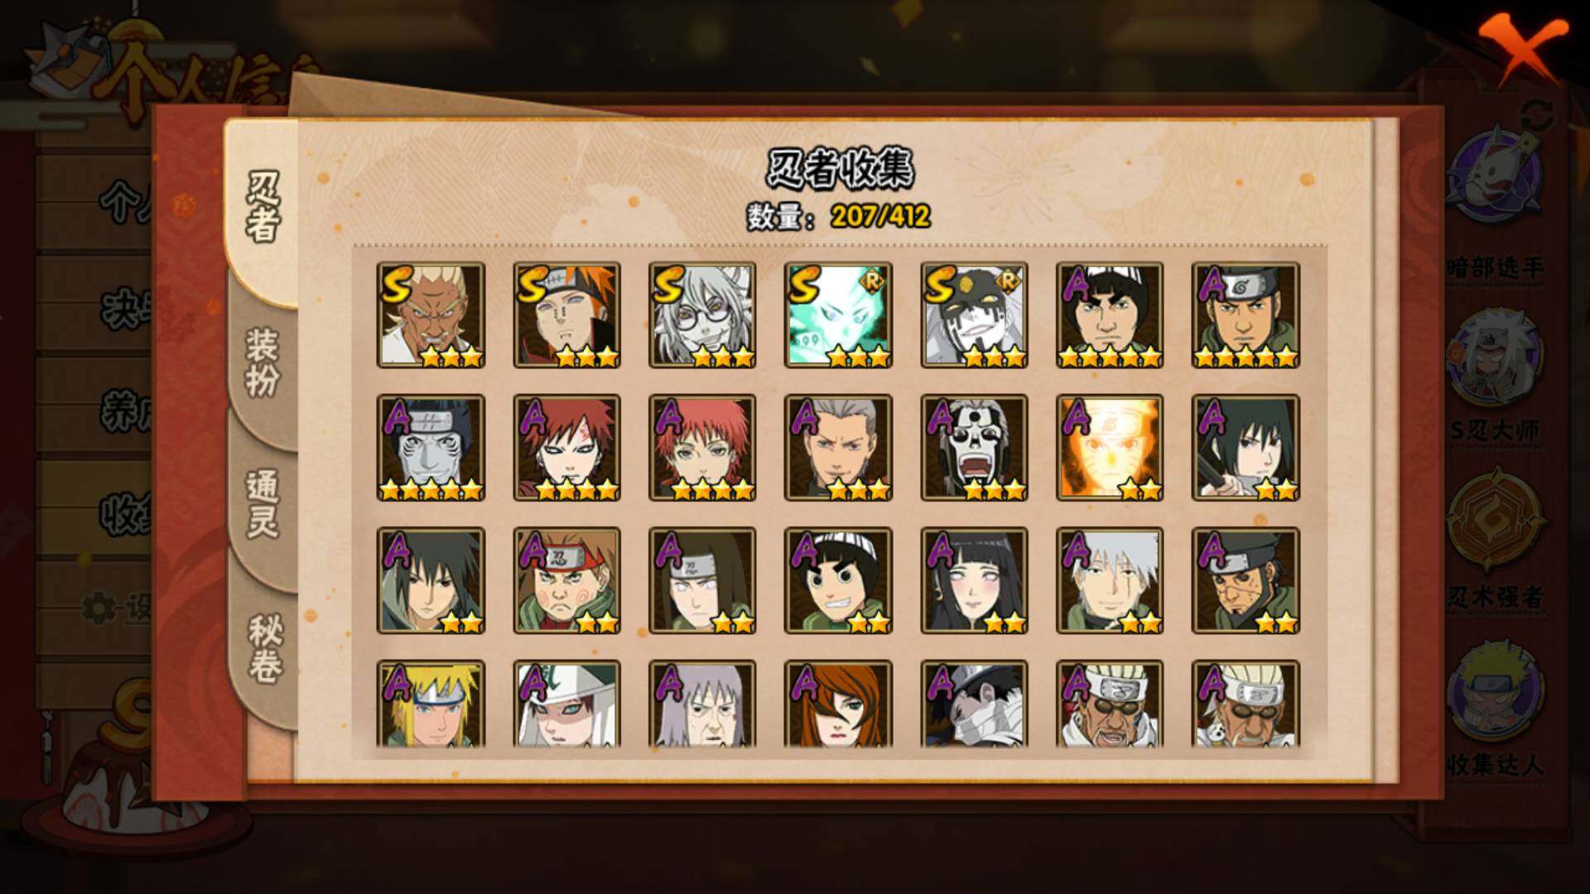The height and width of the screenshot is (894, 1590).
Task: Choose the blushing Hinata portrait
Action: click(x=974, y=580)
